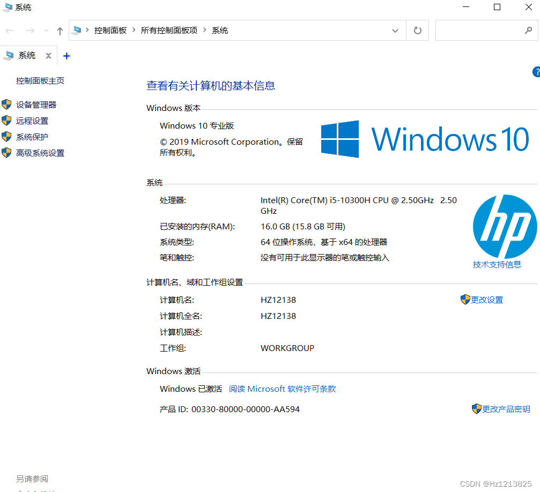Click the window title bar system icon
This screenshot has width=540, height=492.
point(7,7)
